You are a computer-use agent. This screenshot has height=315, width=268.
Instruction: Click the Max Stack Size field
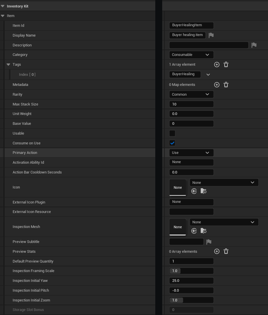click(191, 104)
